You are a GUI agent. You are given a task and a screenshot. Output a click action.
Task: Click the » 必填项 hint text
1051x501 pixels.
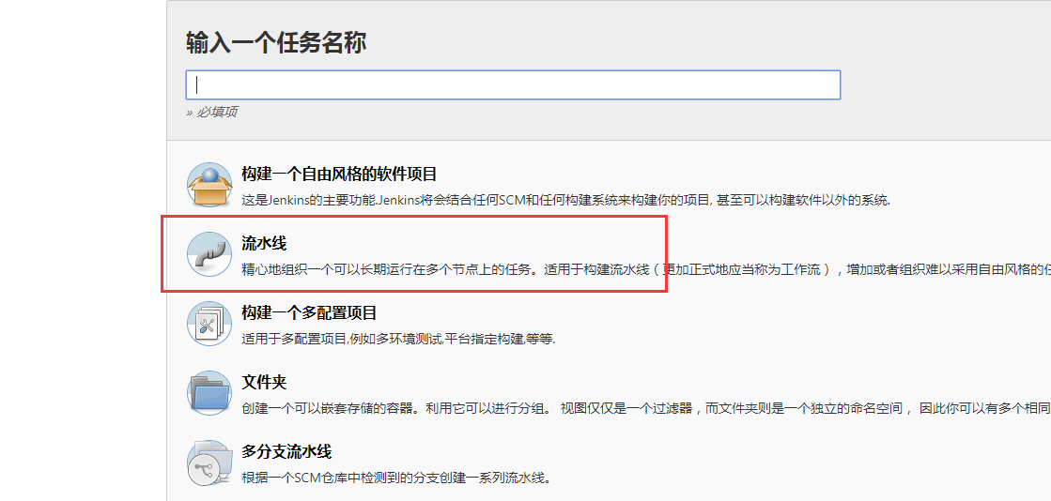pyautogui.click(x=211, y=112)
